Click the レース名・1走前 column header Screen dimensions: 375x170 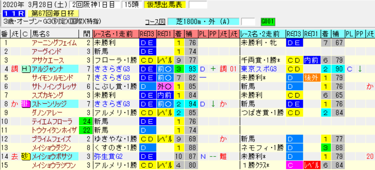[116, 34]
